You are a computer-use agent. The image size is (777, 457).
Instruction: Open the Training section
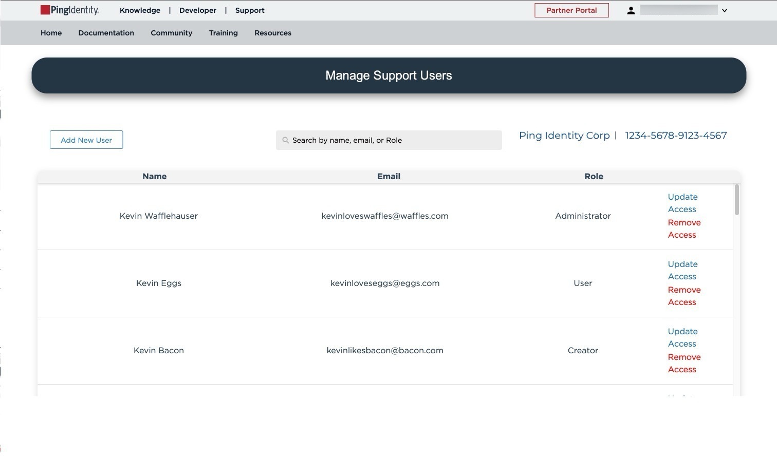[x=224, y=33]
